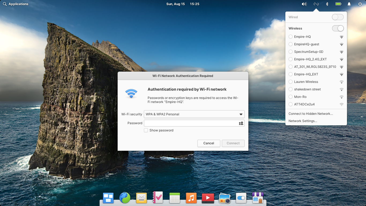This screenshot has height=206, width=366.
Task: Click the signal icon for Empire-HQ
Action: (x=341, y=37)
